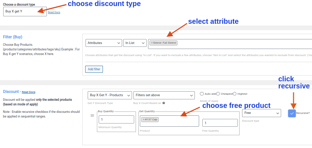
Task: Open Read Docs link next to Discount heading
Action: (x=28, y=92)
